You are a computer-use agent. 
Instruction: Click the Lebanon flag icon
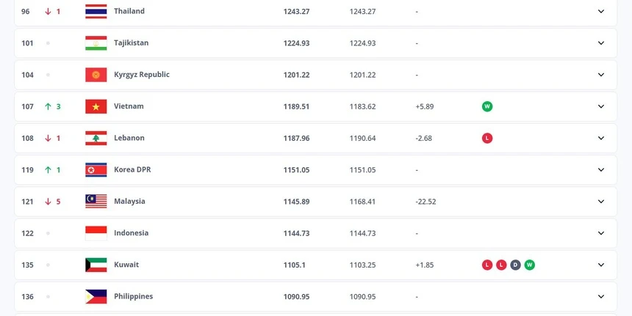click(x=96, y=138)
